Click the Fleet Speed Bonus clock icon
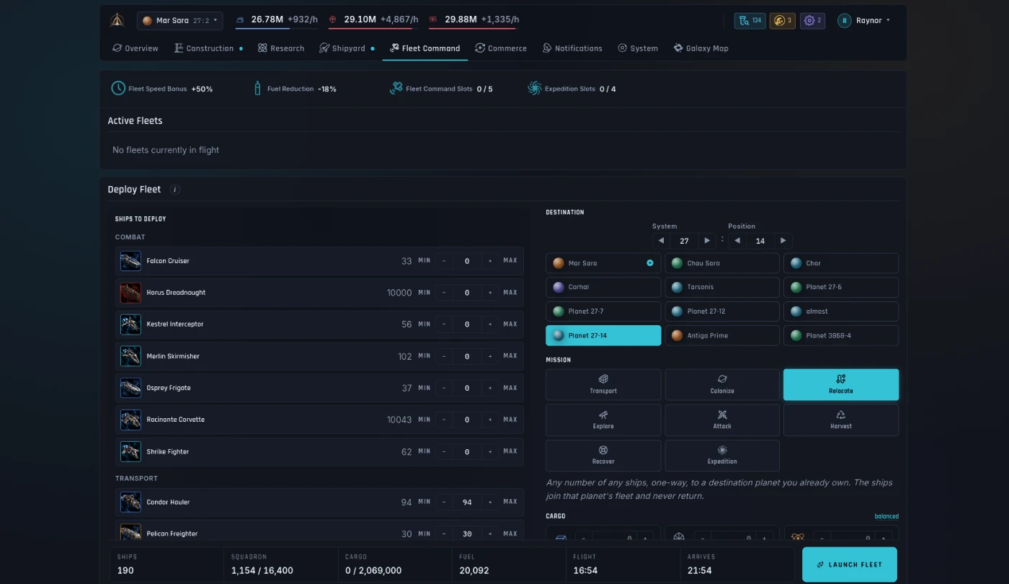Viewport: 1009px width, 584px height. point(118,89)
